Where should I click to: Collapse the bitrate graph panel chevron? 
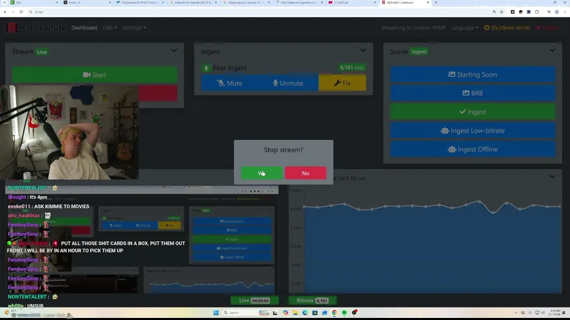pyautogui.click(x=552, y=177)
